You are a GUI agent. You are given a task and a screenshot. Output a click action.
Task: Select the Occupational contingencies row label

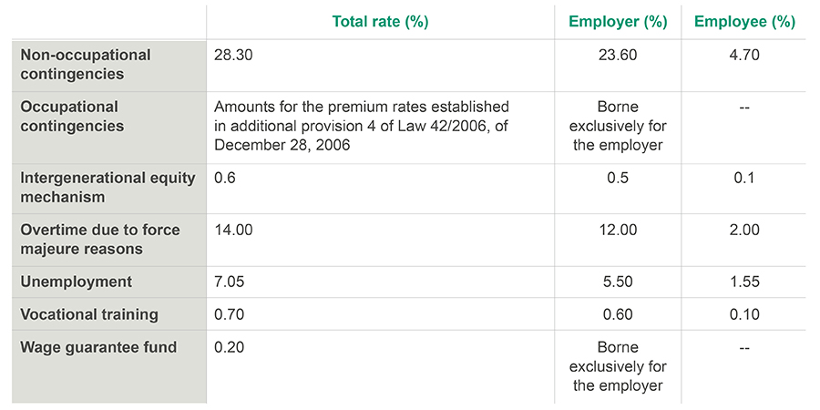pos(72,117)
